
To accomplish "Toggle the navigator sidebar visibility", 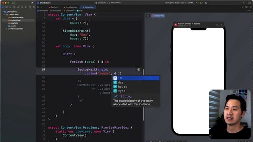I will point(13,3).
